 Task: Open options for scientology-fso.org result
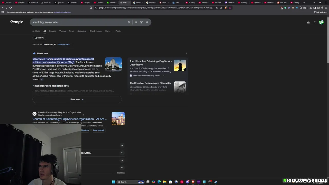(x=83, y=115)
